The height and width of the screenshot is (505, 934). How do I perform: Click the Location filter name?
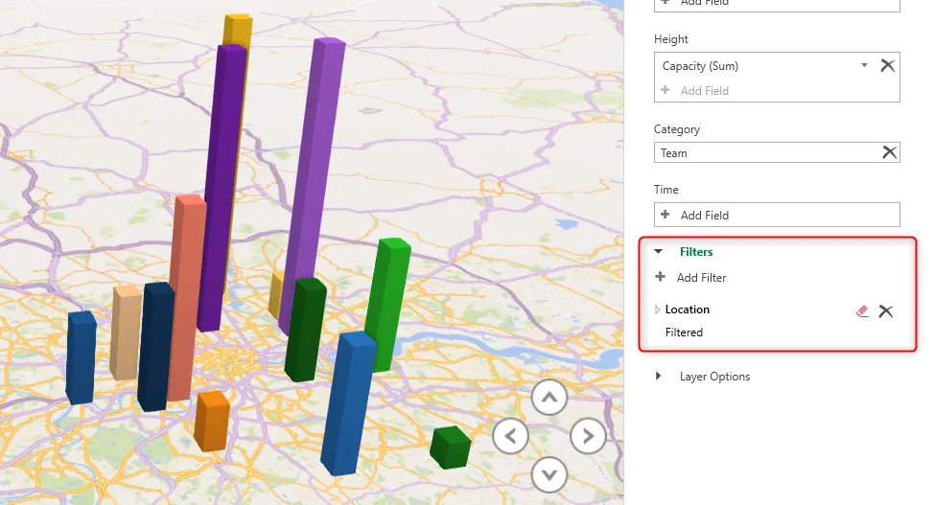688,310
